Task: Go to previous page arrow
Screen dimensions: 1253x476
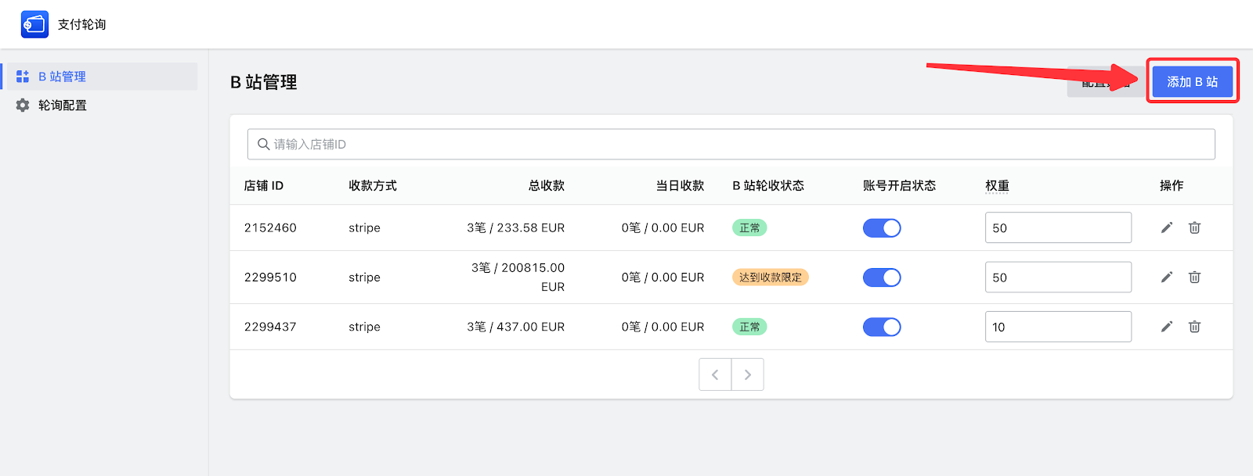Action: pyautogui.click(x=715, y=375)
